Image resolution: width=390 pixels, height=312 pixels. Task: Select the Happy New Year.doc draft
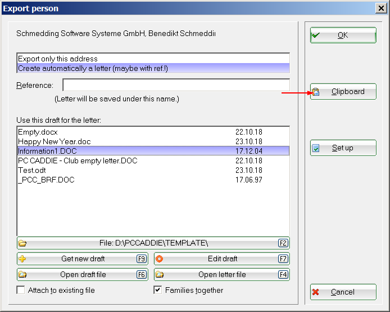(54, 141)
